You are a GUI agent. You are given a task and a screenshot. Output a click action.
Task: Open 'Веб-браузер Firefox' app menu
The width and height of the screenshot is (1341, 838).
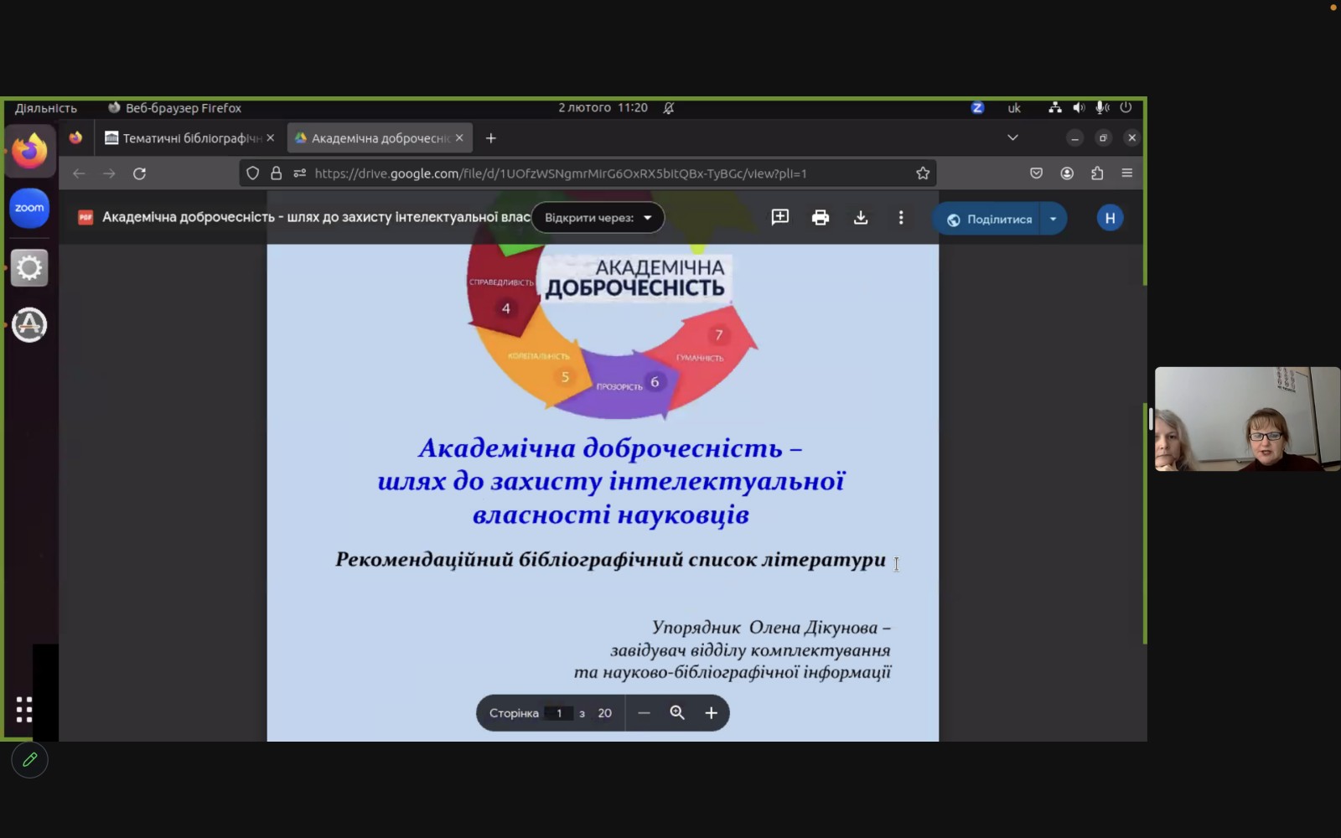click(174, 108)
